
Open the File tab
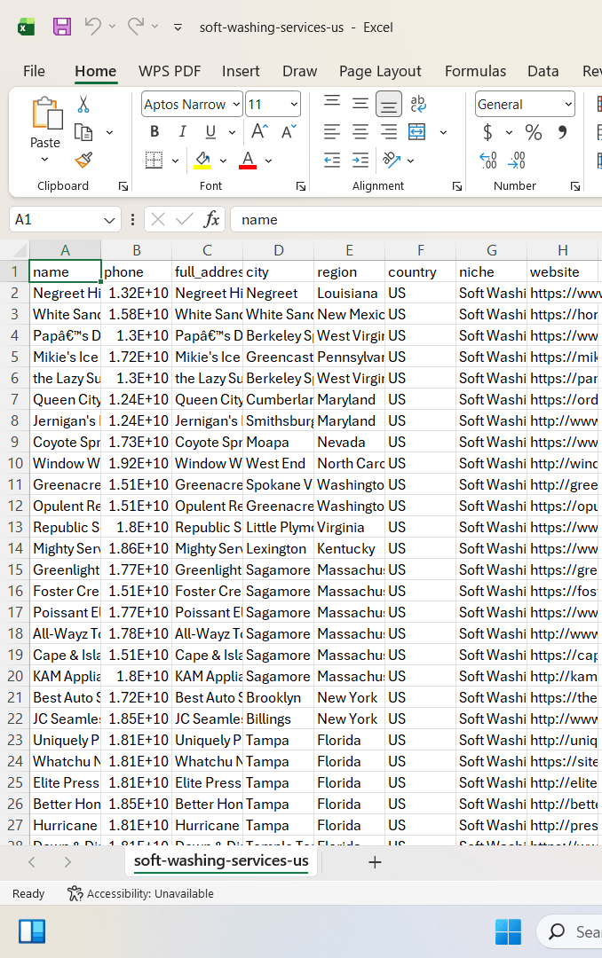(35, 72)
